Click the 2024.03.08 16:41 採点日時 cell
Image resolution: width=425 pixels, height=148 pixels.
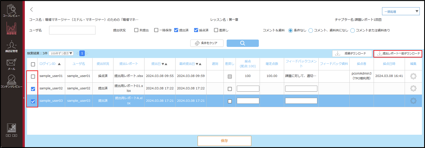pyautogui.click(x=389, y=76)
